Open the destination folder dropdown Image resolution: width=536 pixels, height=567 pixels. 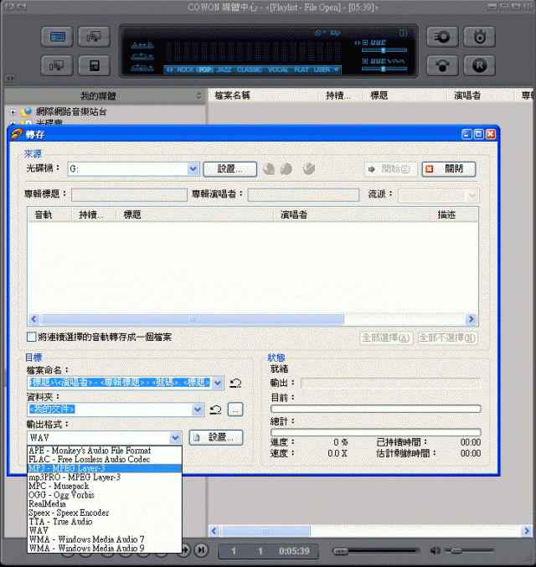198,410
